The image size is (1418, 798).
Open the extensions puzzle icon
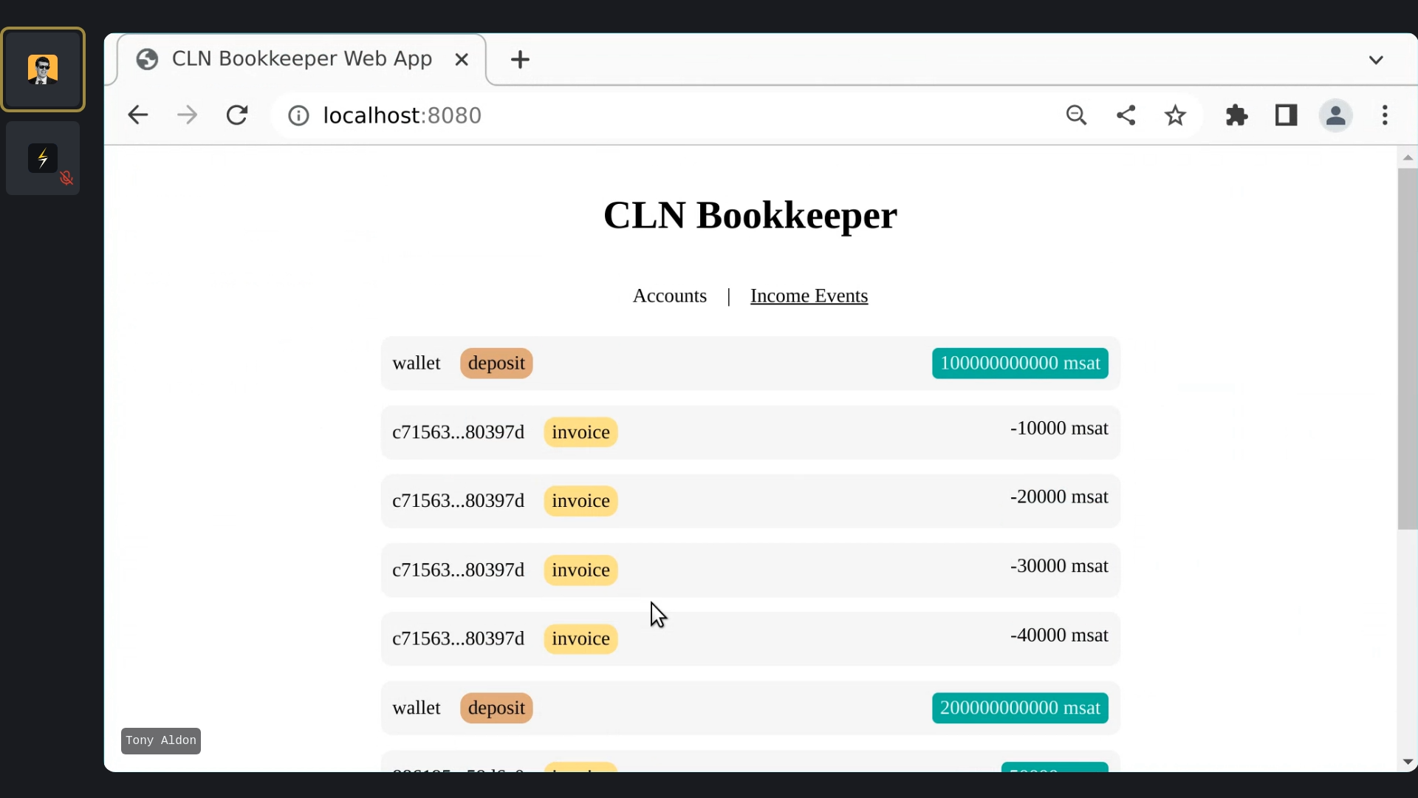[x=1236, y=115]
